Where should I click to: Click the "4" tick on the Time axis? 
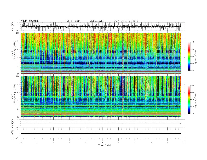86,142
